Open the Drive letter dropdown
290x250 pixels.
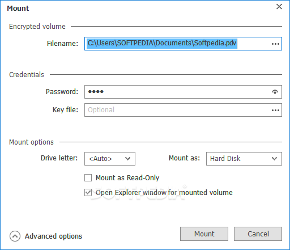coord(110,159)
